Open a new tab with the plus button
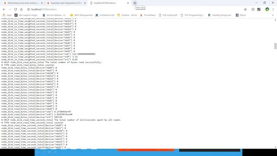Viewport: 277px width, 156px height. [135, 3]
